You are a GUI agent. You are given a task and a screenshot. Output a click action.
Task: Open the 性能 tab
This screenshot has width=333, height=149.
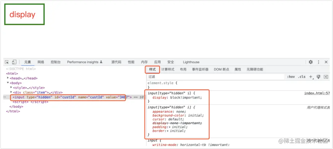pos(131,62)
